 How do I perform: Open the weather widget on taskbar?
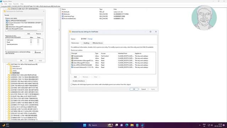[6, 125]
